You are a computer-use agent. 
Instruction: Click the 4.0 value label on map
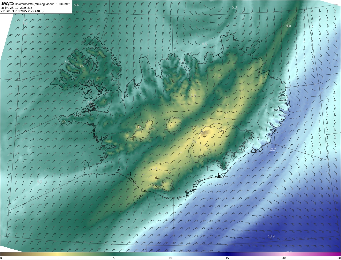pyautogui.click(x=289, y=26)
